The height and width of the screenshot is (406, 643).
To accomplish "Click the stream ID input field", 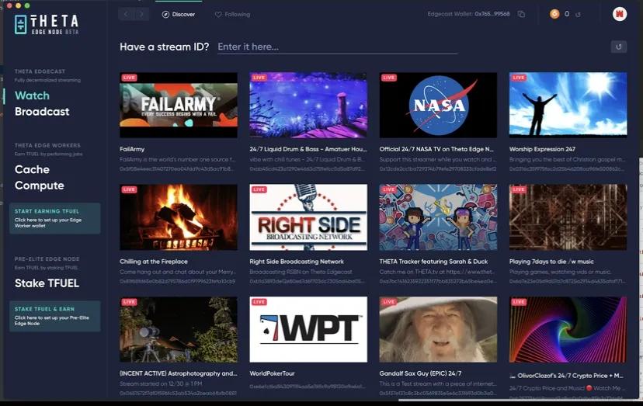I will coord(337,47).
